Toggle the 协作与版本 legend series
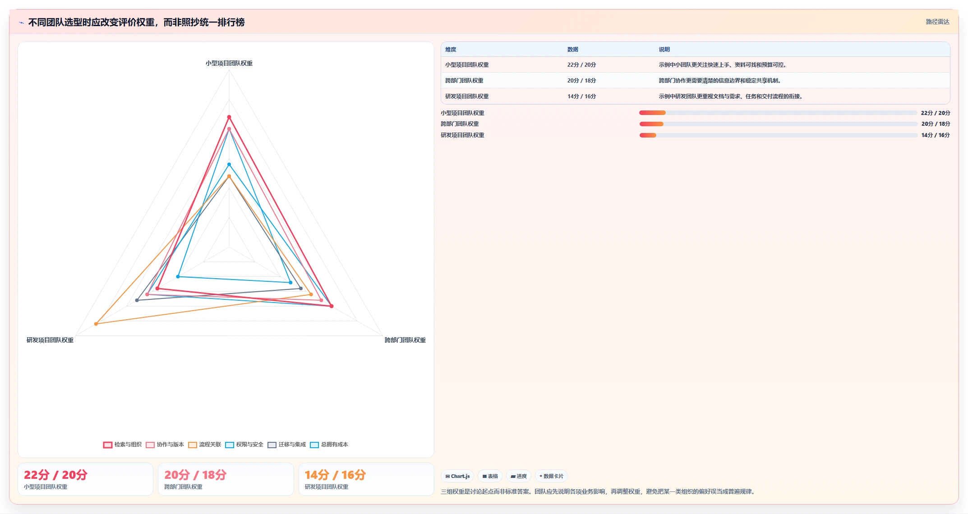The image size is (968, 514). [x=165, y=445]
